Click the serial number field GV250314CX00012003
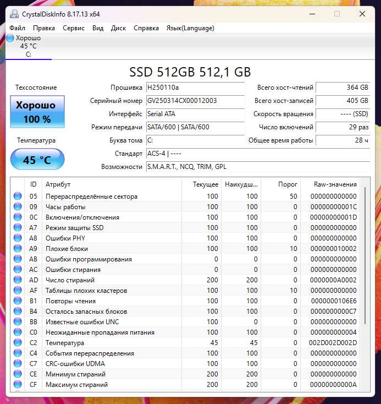The width and height of the screenshot is (381, 404). pos(195,101)
